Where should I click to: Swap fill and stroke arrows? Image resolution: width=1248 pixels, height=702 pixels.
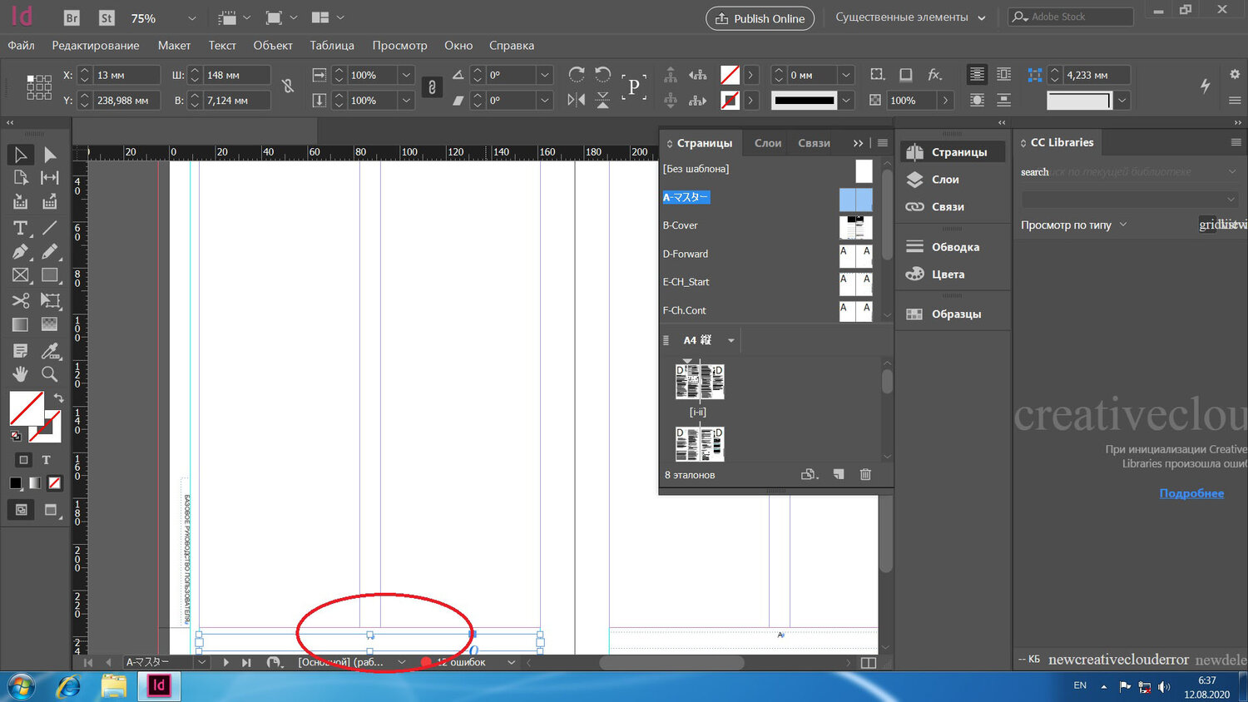click(x=58, y=398)
